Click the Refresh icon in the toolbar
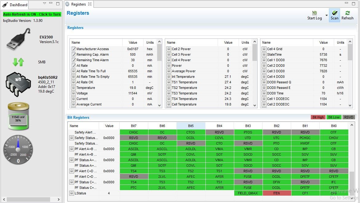Image resolution: width=360 pixels, height=203 pixels. pyautogui.click(x=347, y=14)
